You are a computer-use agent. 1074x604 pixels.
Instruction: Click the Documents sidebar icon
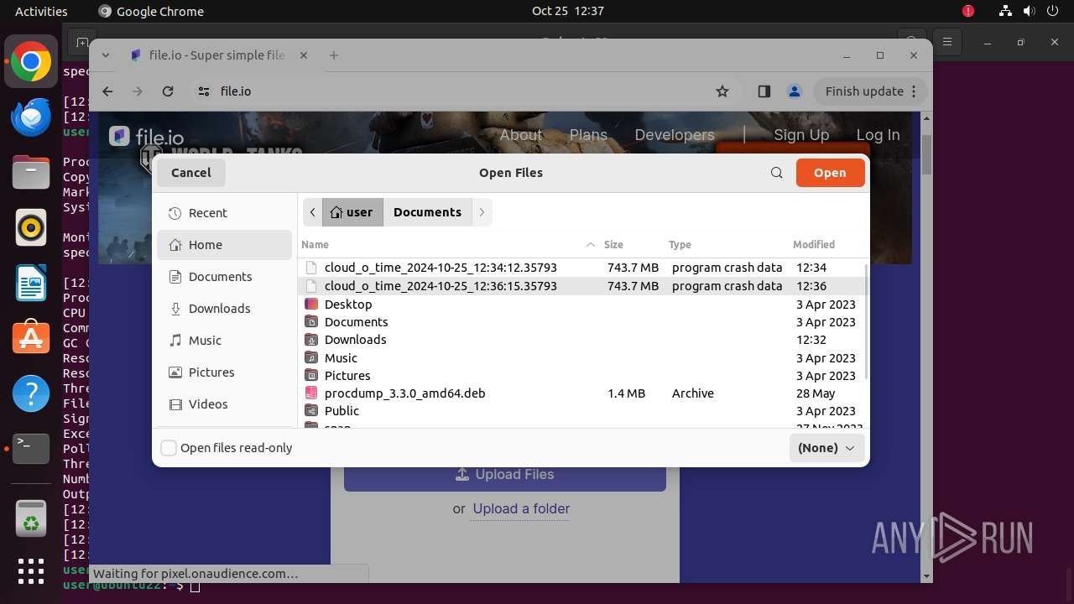[x=175, y=277]
